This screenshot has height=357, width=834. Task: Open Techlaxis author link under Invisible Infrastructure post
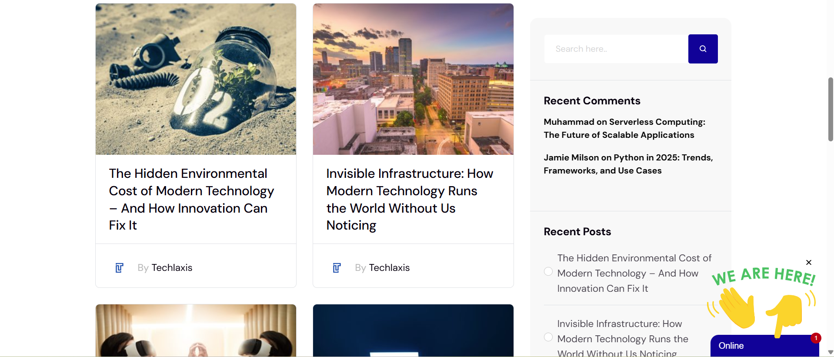389,268
